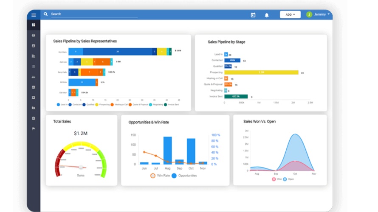Screen dimensions: 378x212
Task: Toggle the Lead In legend series
Action: (62, 104)
